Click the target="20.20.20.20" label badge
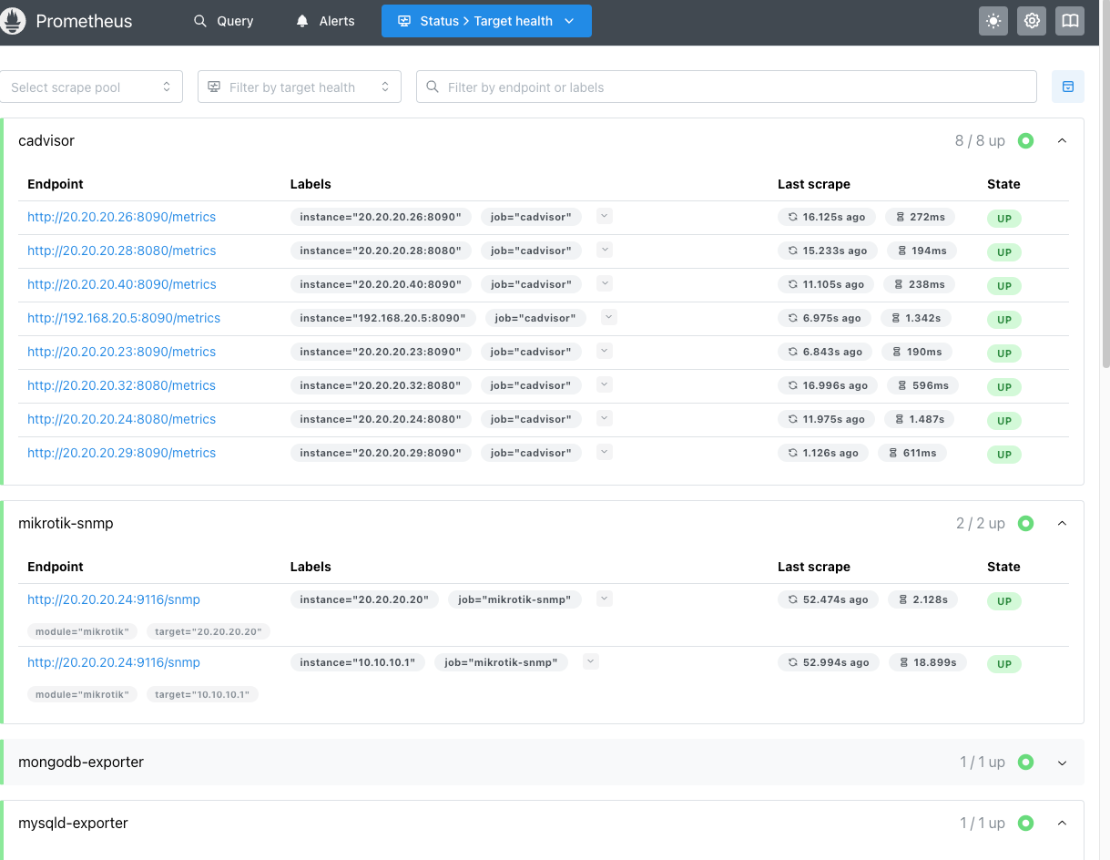This screenshot has height=860, width=1110. pyautogui.click(x=209, y=631)
